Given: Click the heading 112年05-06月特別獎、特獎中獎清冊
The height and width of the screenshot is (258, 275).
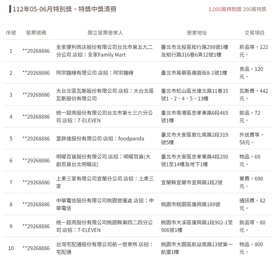Looking at the screenshot, I should pos(64,9).
